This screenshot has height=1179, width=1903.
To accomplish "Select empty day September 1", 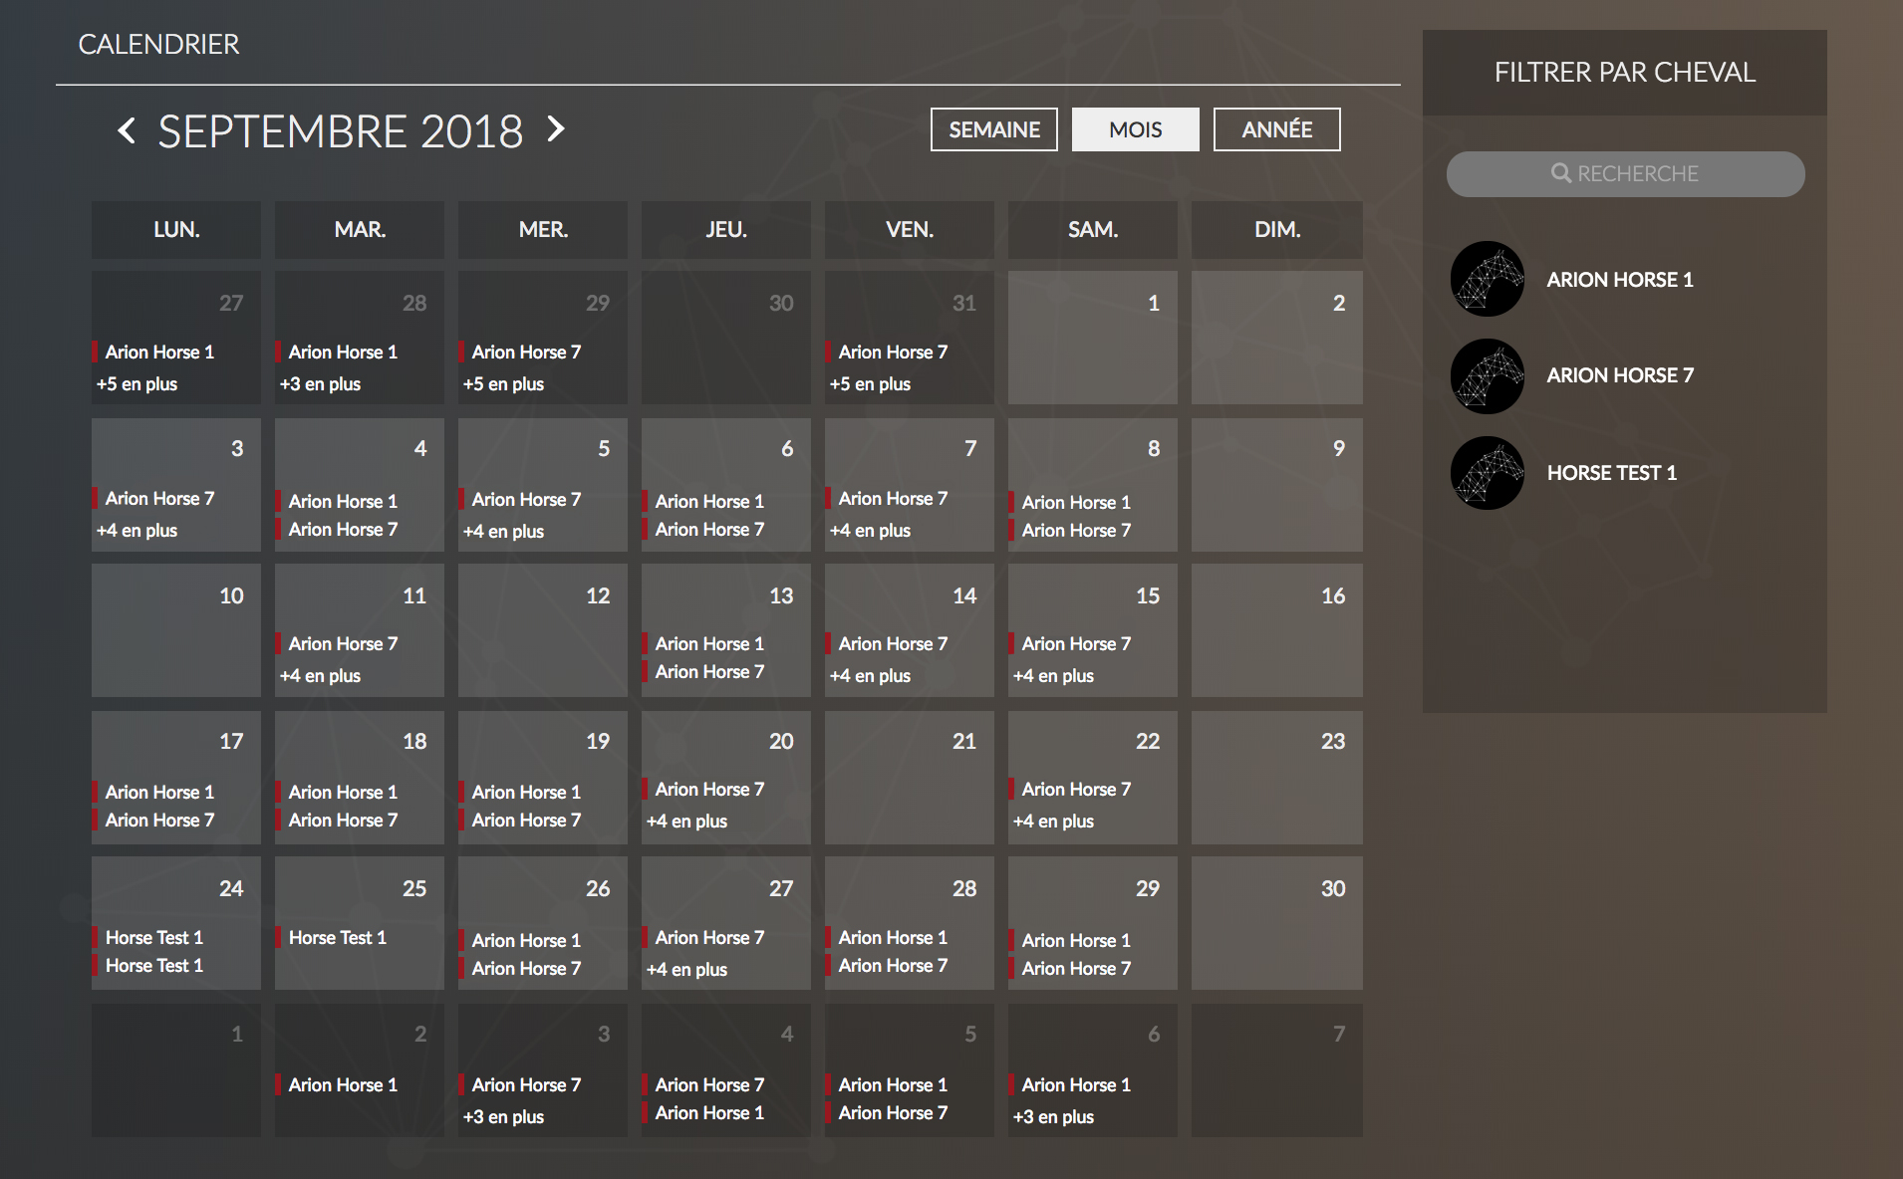I will click(1093, 338).
